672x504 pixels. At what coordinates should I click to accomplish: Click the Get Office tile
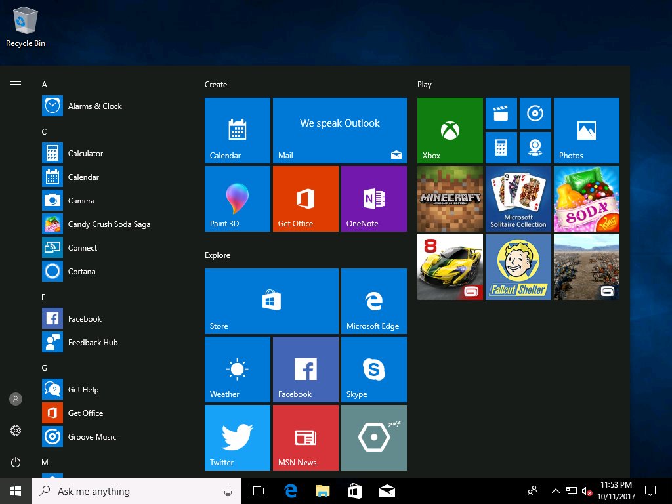(x=306, y=199)
